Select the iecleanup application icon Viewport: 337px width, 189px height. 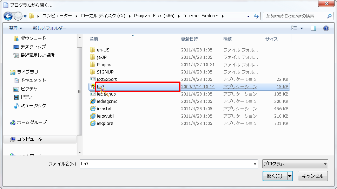[92, 94]
